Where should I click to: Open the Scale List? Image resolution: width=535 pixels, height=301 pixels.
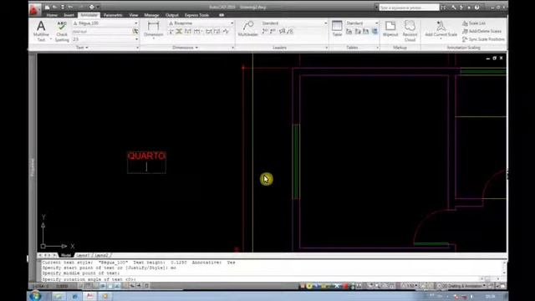click(474, 23)
